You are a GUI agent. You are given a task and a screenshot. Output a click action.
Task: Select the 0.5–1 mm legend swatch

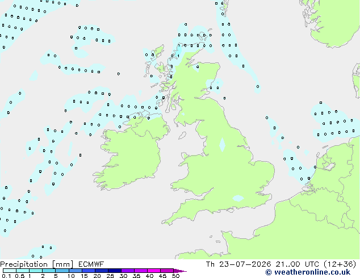pyautogui.click(x=23, y=271)
